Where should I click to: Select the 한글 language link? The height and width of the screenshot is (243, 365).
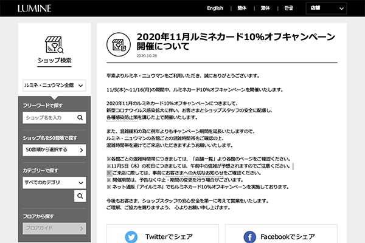[x=288, y=8]
